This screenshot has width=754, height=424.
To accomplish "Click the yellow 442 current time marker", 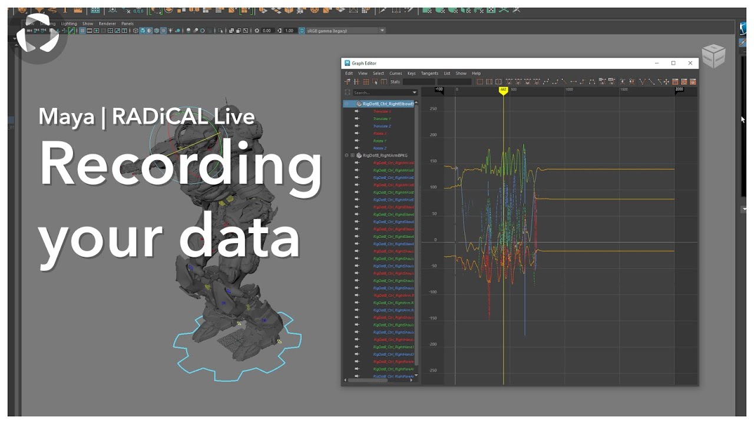I will [503, 90].
